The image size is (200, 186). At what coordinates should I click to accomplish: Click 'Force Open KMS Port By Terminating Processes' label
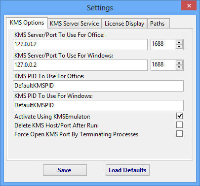(77, 134)
